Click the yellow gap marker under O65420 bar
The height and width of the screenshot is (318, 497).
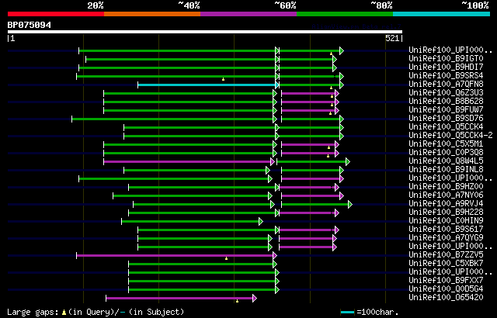[x=237, y=301]
